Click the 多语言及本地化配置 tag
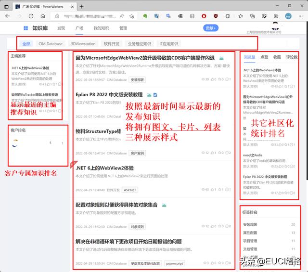 pyautogui.click(x=145, y=263)
